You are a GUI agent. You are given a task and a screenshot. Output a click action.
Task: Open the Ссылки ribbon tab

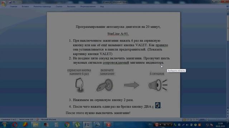[59, 6]
